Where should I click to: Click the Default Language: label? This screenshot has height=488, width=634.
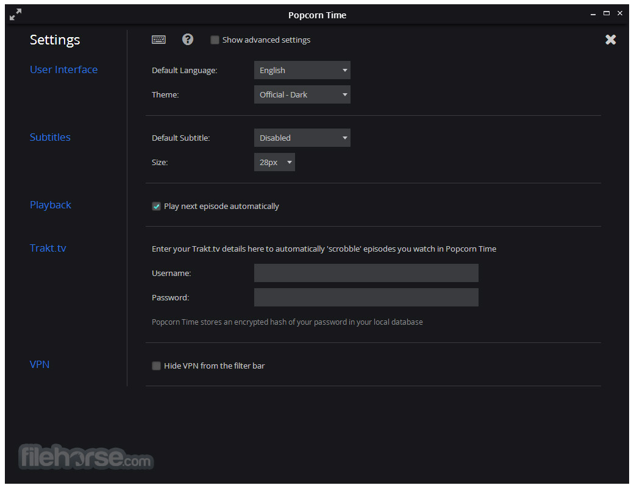tap(184, 70)
